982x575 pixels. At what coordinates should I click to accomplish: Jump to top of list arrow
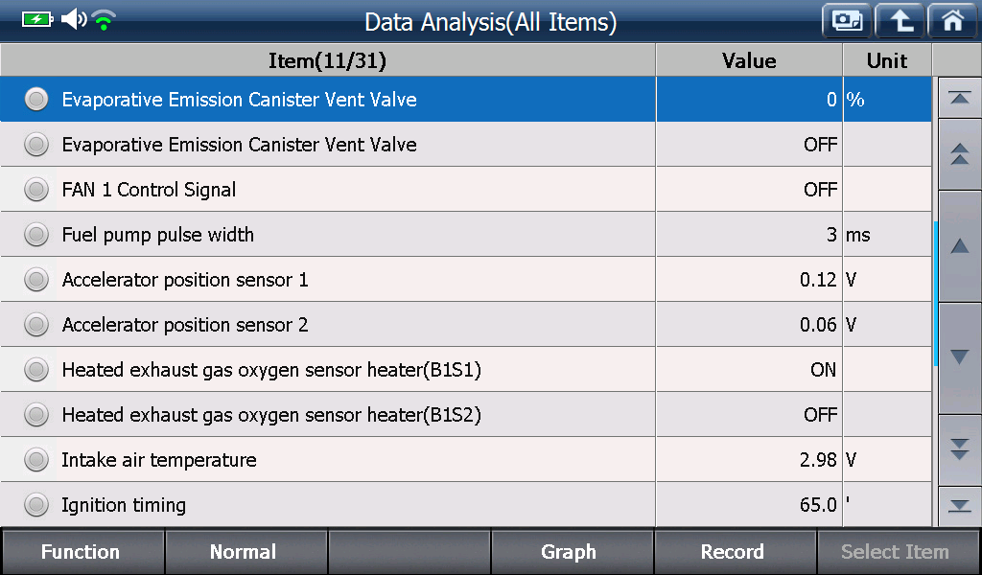pyautogui.click(x=959, y=99)
